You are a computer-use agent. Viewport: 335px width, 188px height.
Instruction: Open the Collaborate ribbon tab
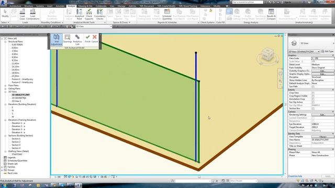(101, 6)
